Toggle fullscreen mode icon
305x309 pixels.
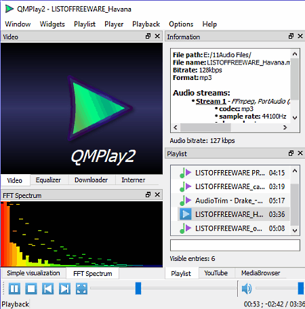(x=81, y=289)
